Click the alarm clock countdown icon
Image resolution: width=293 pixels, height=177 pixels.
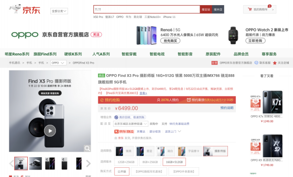[x=189, y=100]
